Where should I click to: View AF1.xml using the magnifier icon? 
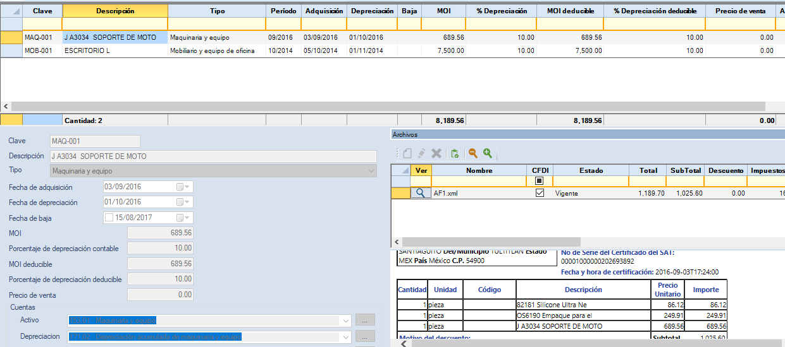[421, 193]
